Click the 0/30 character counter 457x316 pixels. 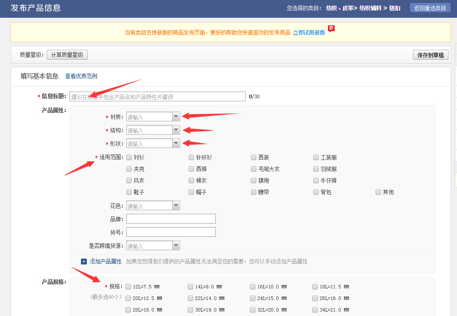[254, 96]
